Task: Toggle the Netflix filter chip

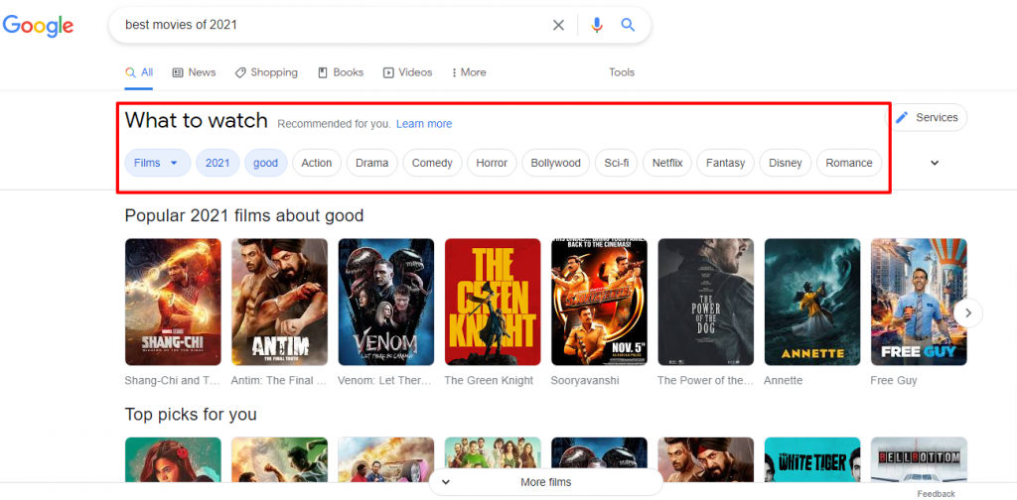Action: [x=667, y=163]
